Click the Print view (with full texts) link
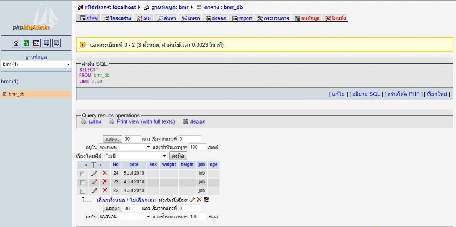The height and width of the screenshot is (227, 456). click(145, 121)
